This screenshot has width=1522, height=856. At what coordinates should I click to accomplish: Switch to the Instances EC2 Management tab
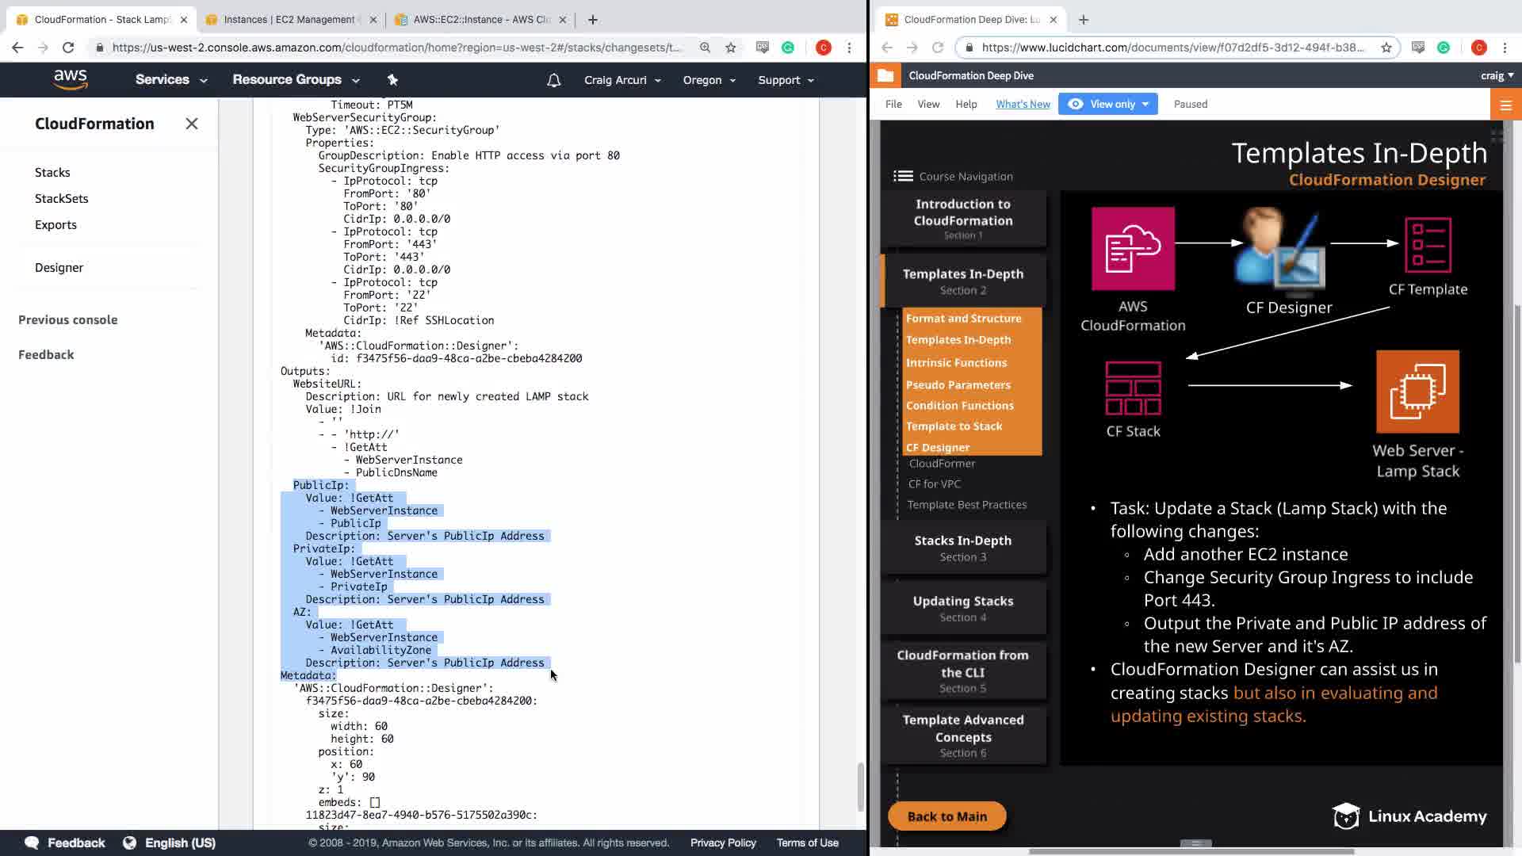pos(289,19)
